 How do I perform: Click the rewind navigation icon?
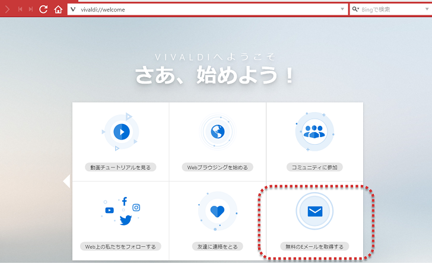point(20,9)
